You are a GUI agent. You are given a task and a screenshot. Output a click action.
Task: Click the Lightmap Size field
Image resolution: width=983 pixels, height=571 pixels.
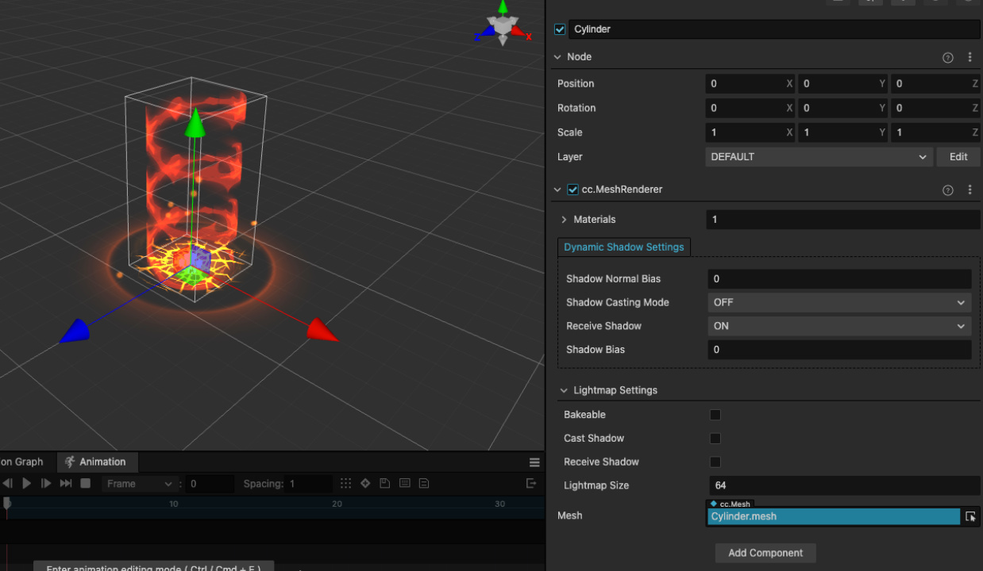[845, 485]
